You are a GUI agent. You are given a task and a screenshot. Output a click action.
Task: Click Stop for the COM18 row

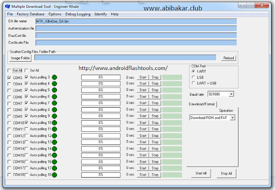point(155,175)
